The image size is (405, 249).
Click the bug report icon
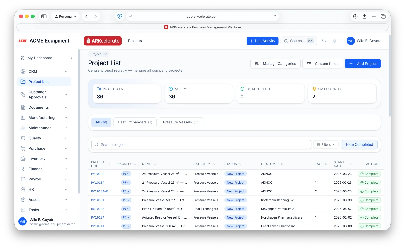(335, 41)
